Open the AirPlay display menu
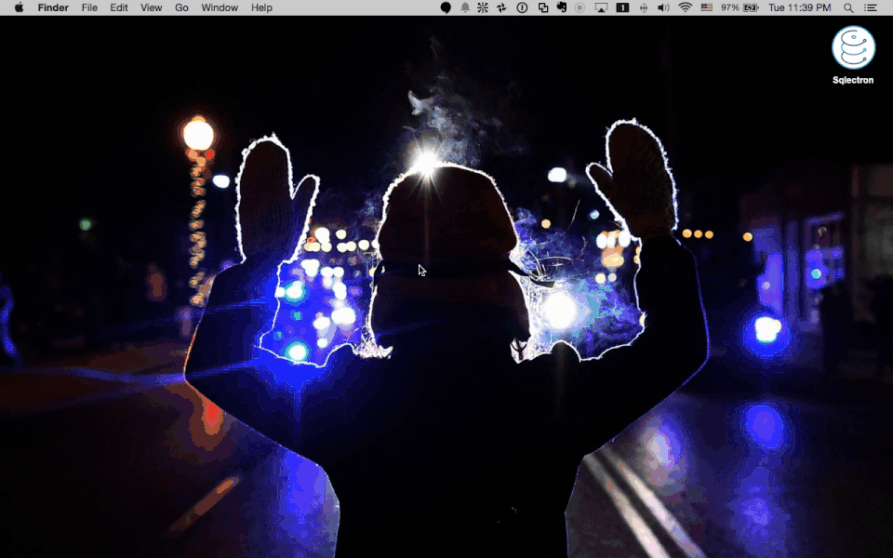 click(x=601, y=7)
